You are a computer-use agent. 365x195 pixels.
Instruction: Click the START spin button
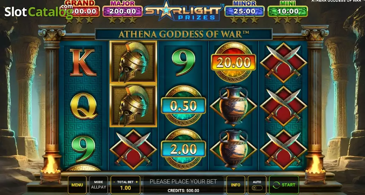click(284, 185)
